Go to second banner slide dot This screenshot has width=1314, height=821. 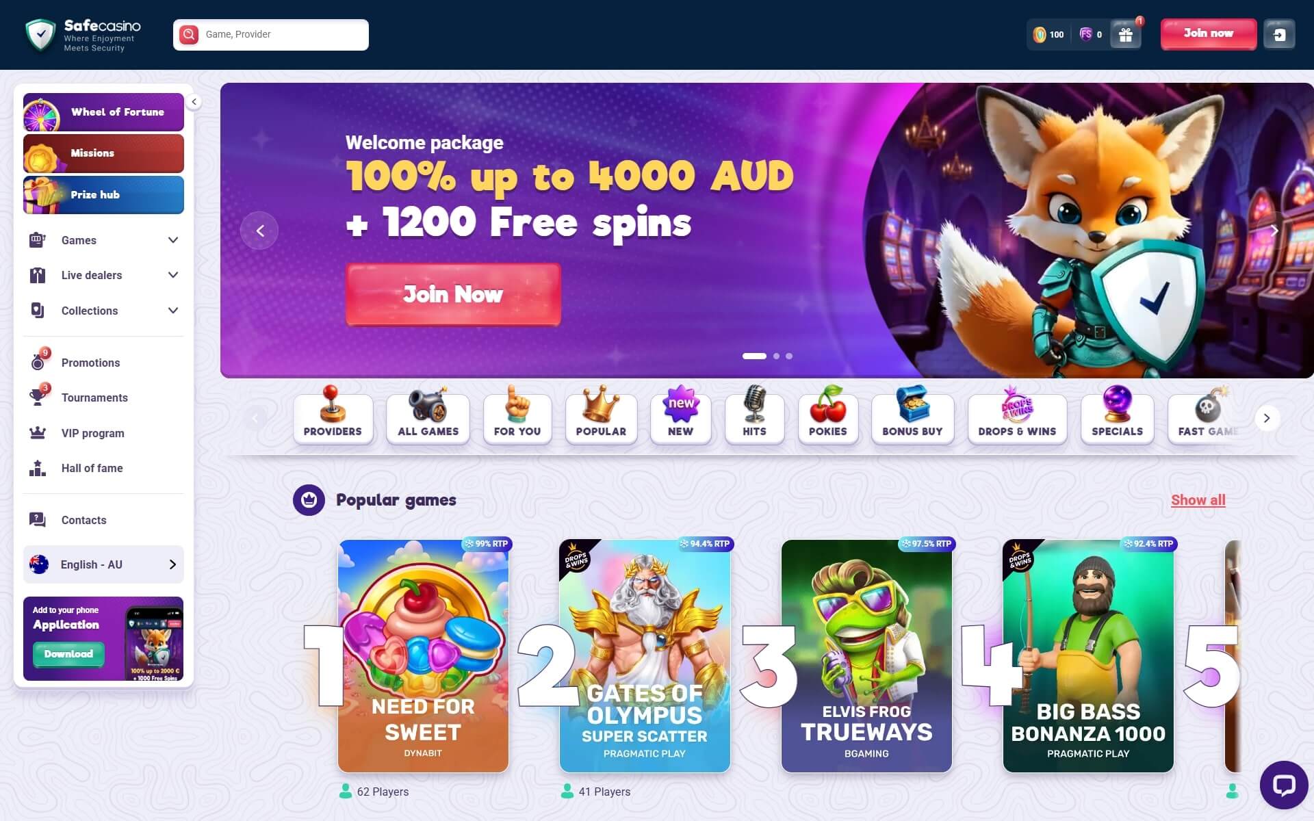click(x=776, y=356)
